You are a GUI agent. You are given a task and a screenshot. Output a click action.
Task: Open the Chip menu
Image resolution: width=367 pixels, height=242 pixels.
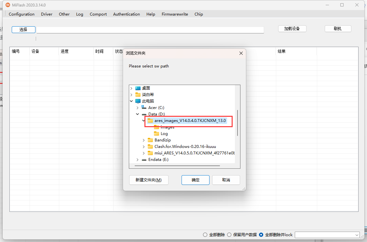tap(198, 14)
